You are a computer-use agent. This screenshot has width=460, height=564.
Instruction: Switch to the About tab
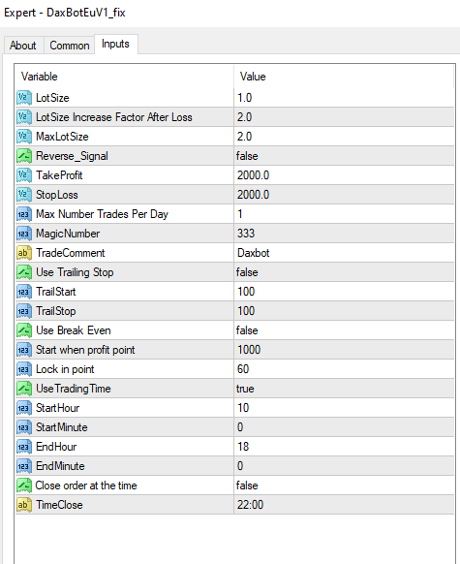(23, 46)
